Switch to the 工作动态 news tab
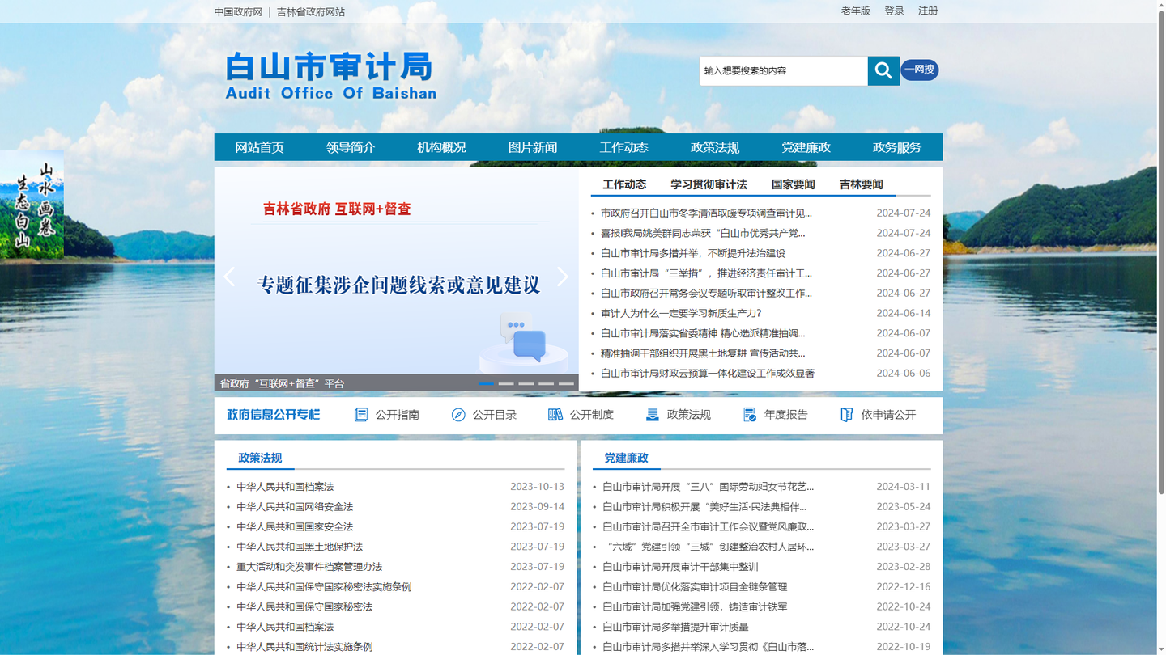The width and height of the screenshot is (1166, 655). [x=624, y=184]
